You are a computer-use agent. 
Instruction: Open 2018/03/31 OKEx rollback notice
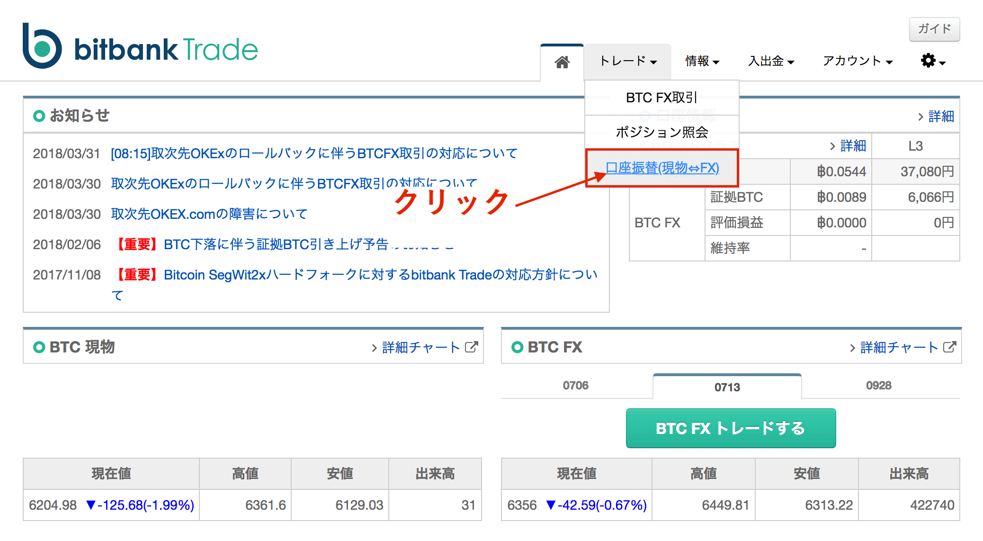pyautogui.click(x=314, y=153)
